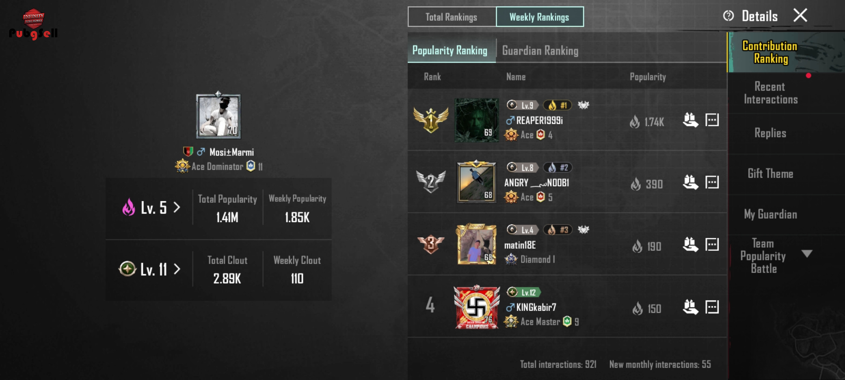The width and height of the screenshot is (845, 380).
Task: Open Recent Interactions section
Action: 771,93
